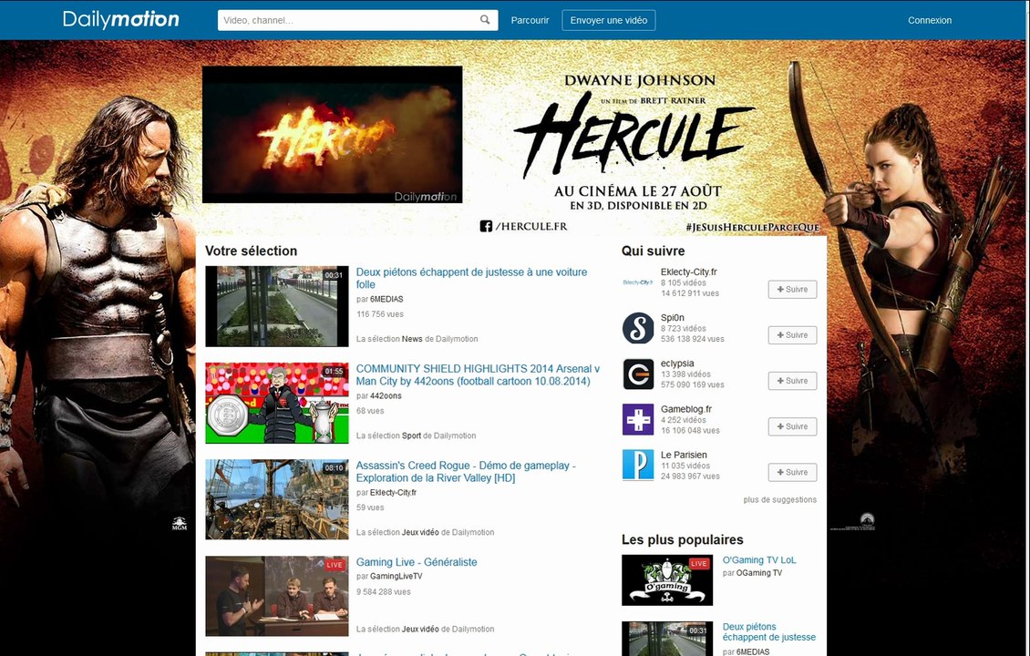
Task: Open OGaming TV channel link
Action: coord(758,573)
